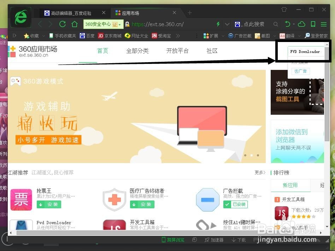Install the 抢票王 extension
The width and height of the screenshot is (335, 251).
[x=49, y=204]
